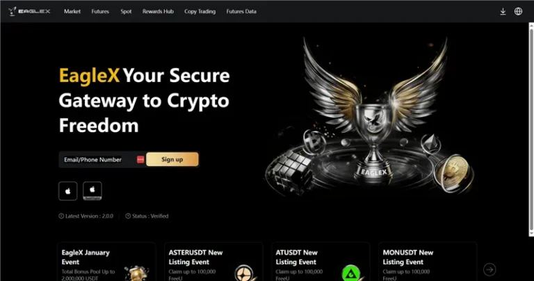Open the EagleX January Event card
This screenshot has height=281, width=534.
106,262
